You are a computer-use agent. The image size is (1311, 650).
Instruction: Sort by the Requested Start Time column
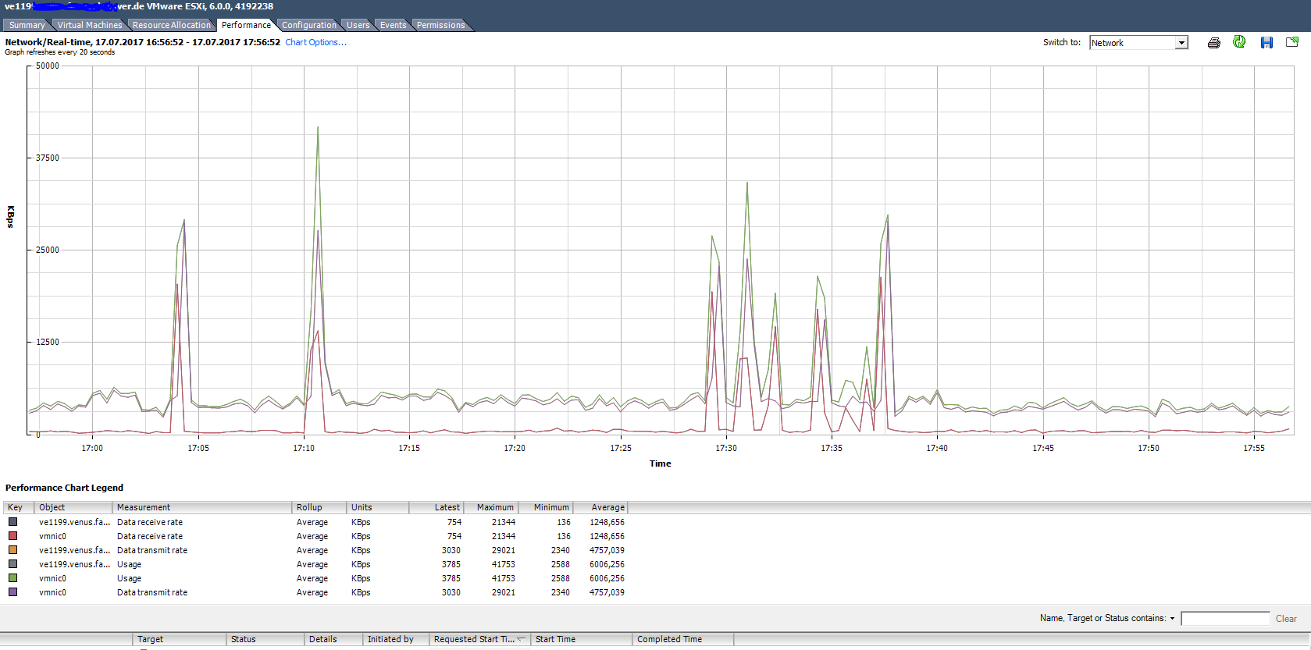click(x=474, y=639)
